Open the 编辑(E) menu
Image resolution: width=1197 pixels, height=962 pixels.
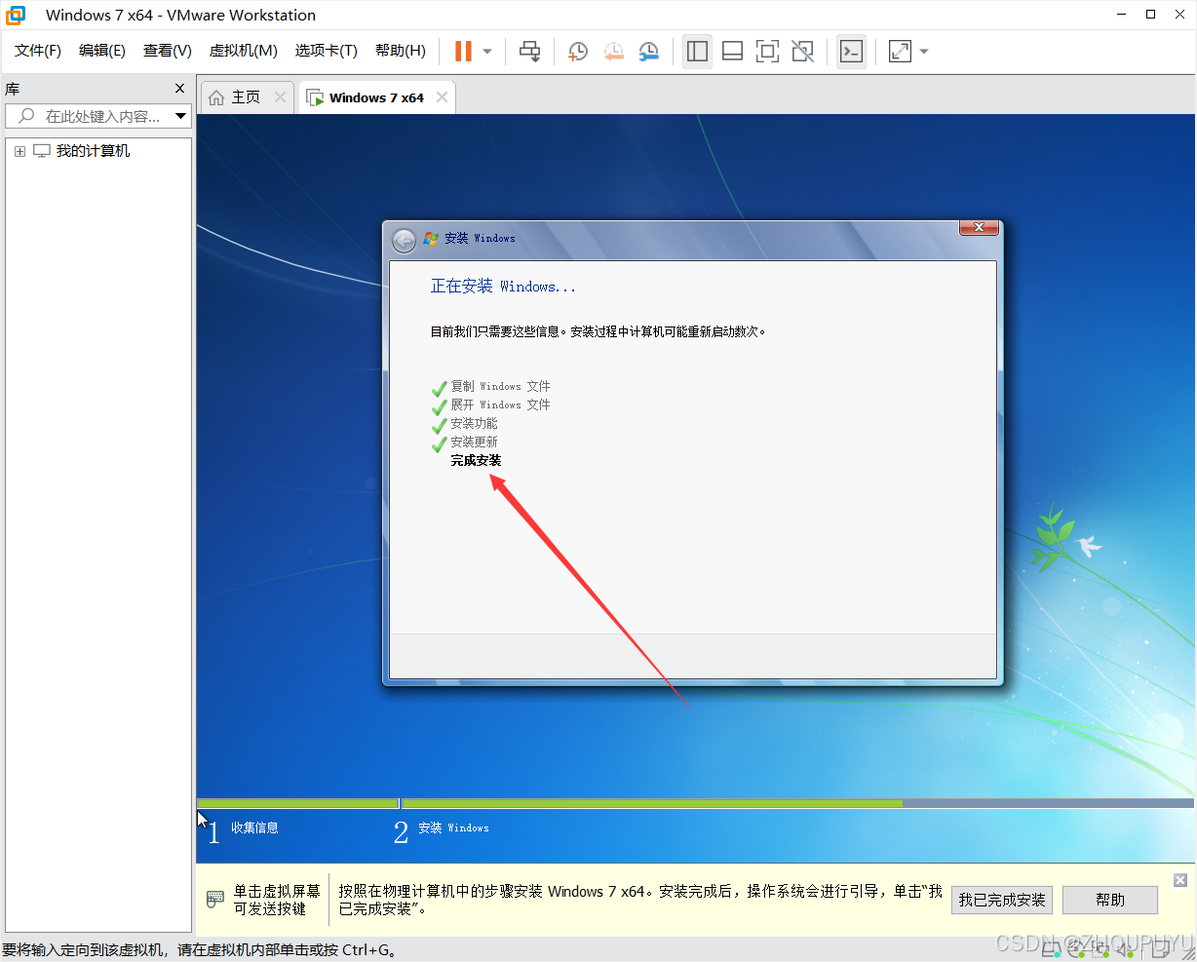click(x=102, y=51)
